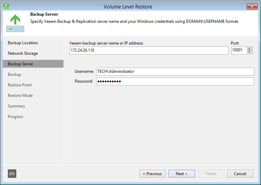Go to the Summary step
This screenshot has width=261, height=185.
click(x=16, y=106)
